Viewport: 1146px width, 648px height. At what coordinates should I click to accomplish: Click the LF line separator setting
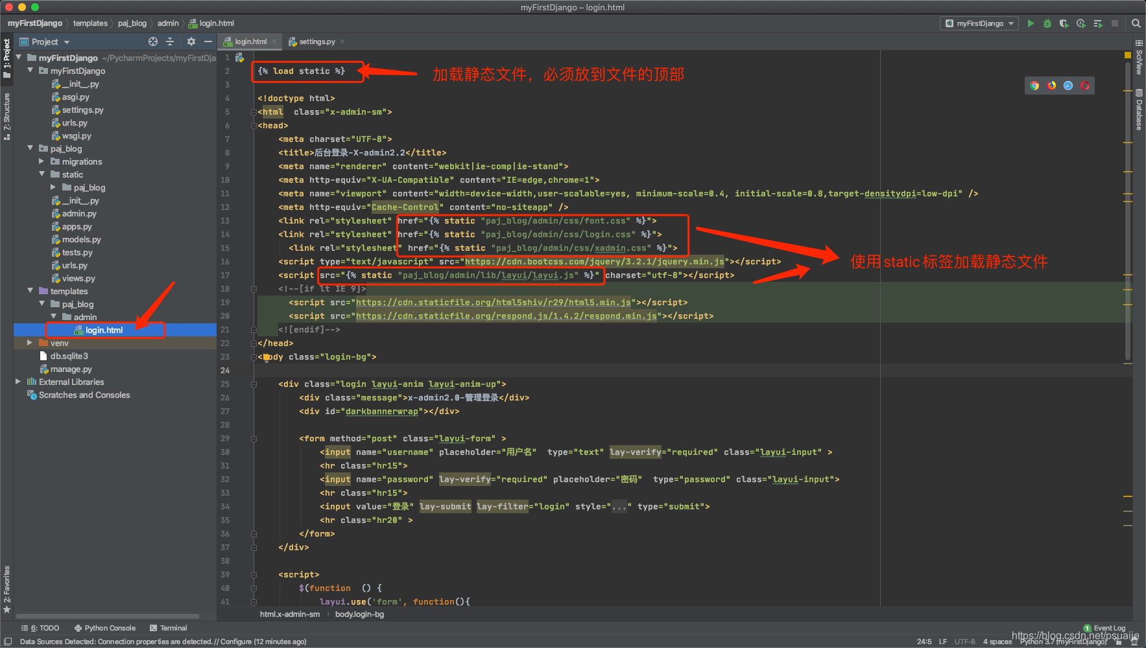943,642
